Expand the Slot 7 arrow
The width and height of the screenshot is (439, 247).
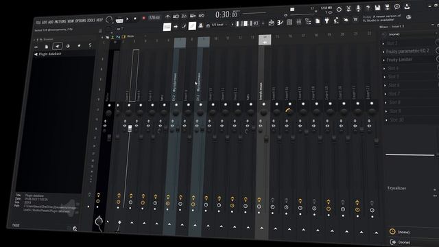[x=385, y=94]
